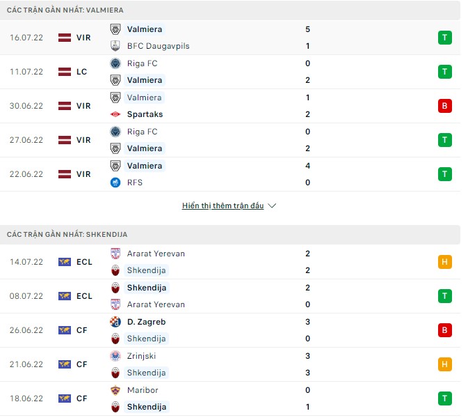Screen dimensions: 468x418
Task: Click the Zrinjski club logo
Action: (115, 356)
